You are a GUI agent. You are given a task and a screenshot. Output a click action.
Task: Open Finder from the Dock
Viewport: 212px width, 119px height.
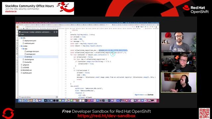tap(20, 100)
